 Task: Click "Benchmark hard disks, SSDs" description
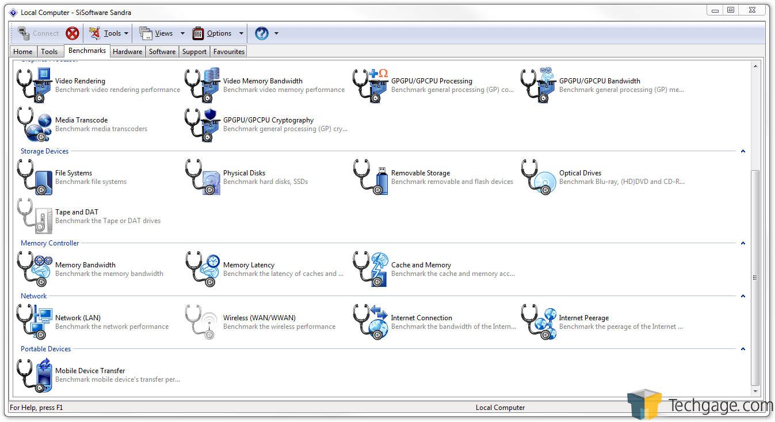(266, 182)
